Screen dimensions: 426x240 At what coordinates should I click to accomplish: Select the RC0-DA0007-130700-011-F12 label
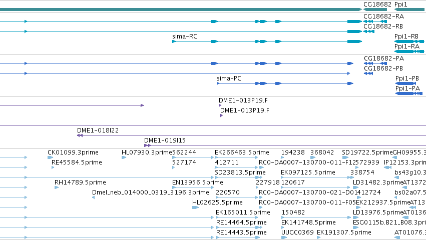[x=307, y=162]
